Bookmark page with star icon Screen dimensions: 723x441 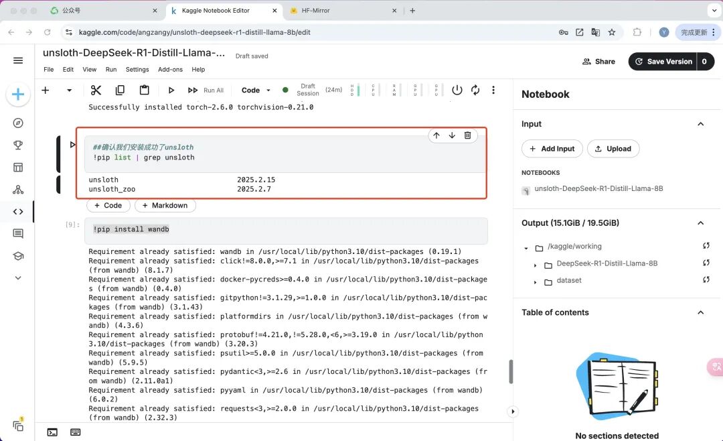[612, 32]
